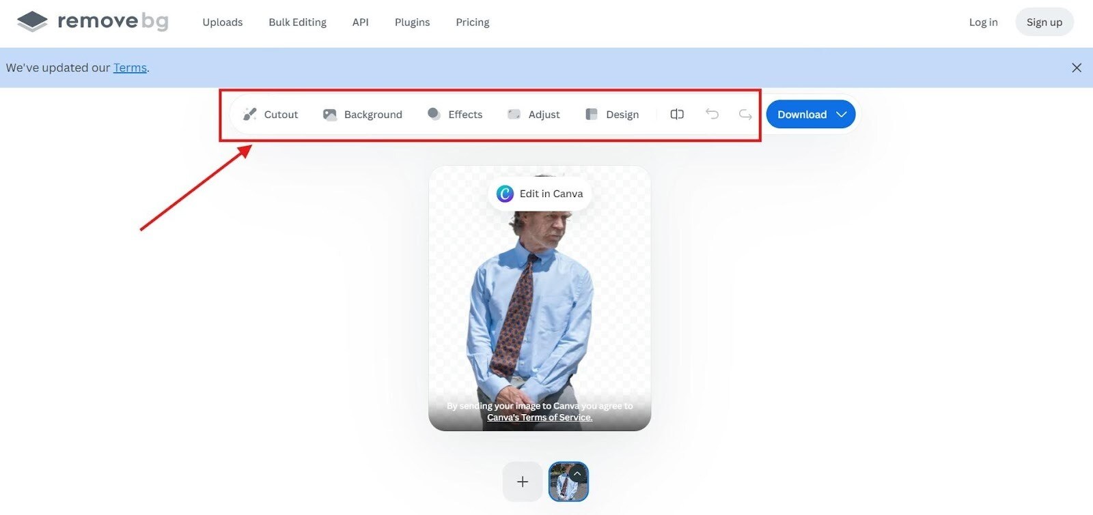Select the Cutout tool

click(271, 115)
